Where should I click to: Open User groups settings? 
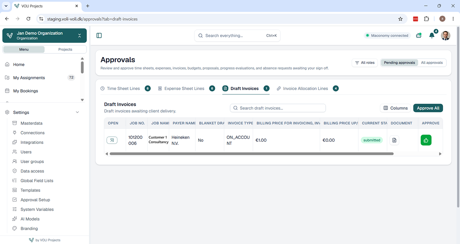[x=32, y=161]
